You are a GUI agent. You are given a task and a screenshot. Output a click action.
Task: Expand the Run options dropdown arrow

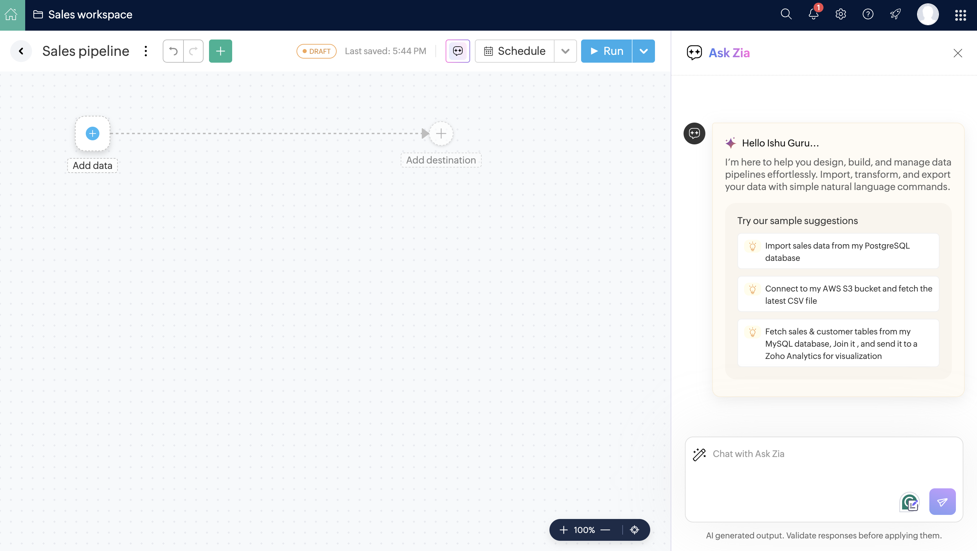coord(643,51)
